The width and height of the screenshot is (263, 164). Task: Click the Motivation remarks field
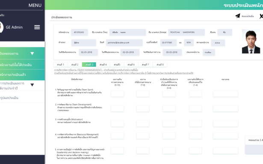[225, 123]
